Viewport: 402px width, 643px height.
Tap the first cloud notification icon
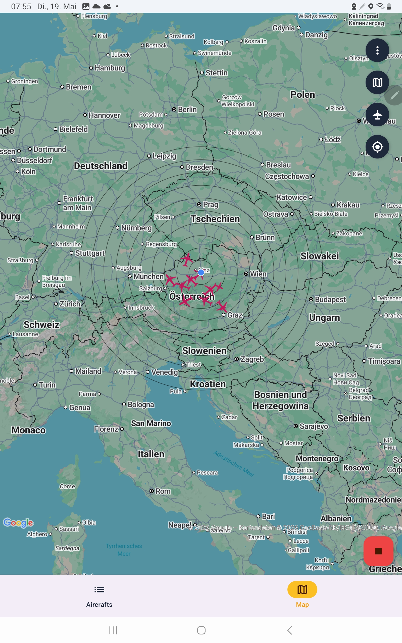pos(96,6)
